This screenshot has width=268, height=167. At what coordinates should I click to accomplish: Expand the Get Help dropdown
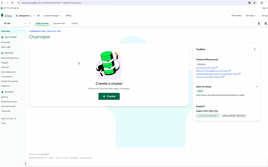click(x=251, y=16)
